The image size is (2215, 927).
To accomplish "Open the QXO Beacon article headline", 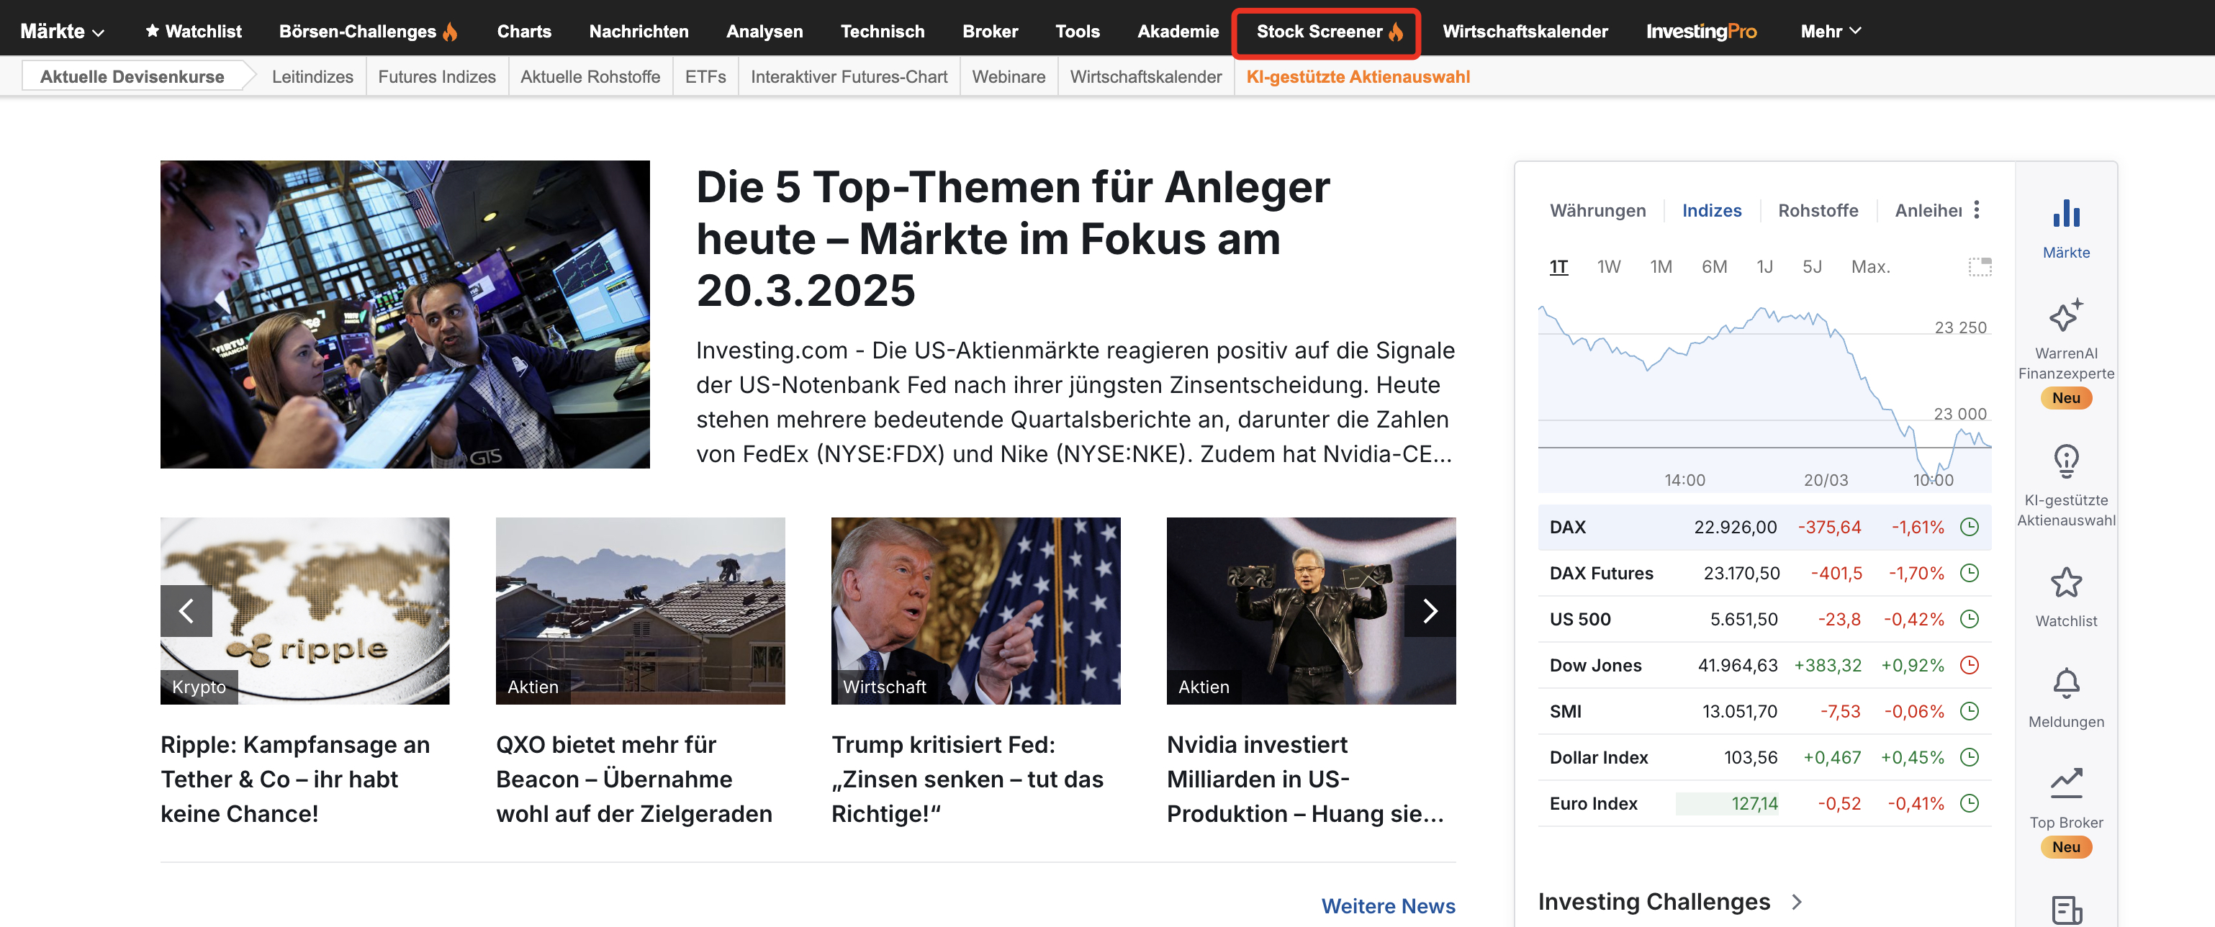I will [x=633, y=779].
